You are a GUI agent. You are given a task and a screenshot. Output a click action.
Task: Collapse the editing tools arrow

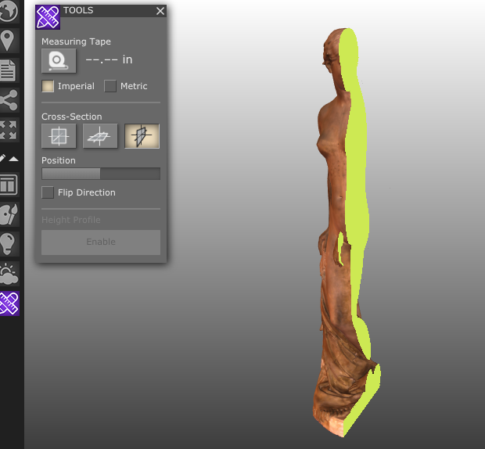(13, 159)
